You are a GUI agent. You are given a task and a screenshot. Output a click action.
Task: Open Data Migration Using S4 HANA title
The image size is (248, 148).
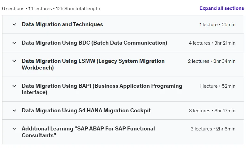click(86, 110)
